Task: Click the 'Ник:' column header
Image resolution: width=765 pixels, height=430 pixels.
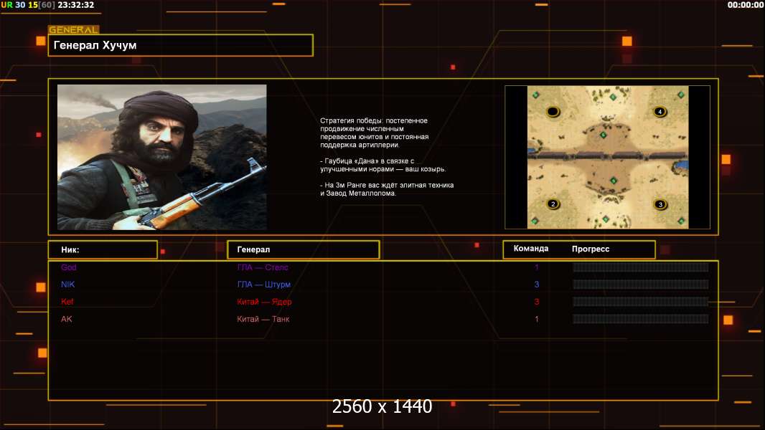Action: tap(103, 249)
